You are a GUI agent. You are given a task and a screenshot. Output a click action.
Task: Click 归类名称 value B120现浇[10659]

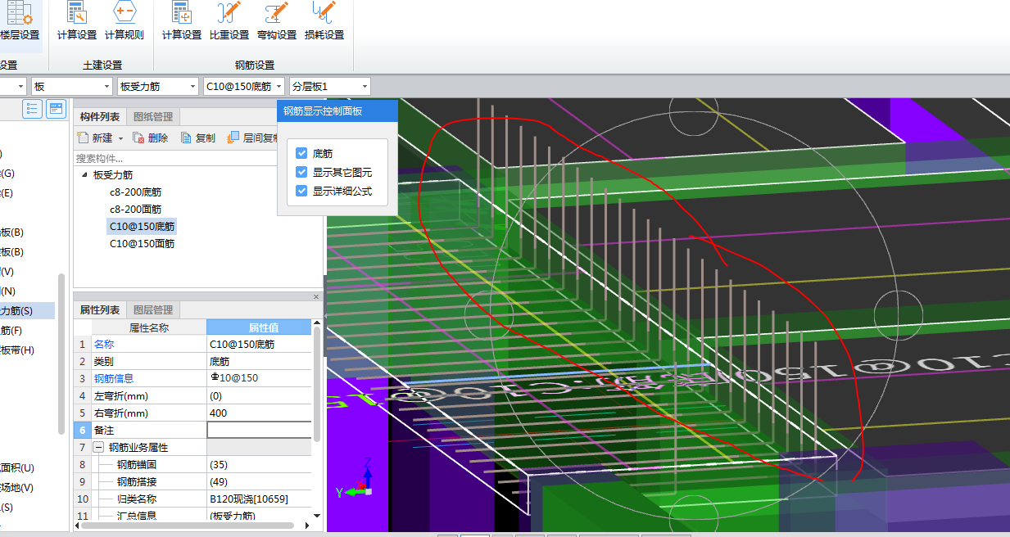259,499
